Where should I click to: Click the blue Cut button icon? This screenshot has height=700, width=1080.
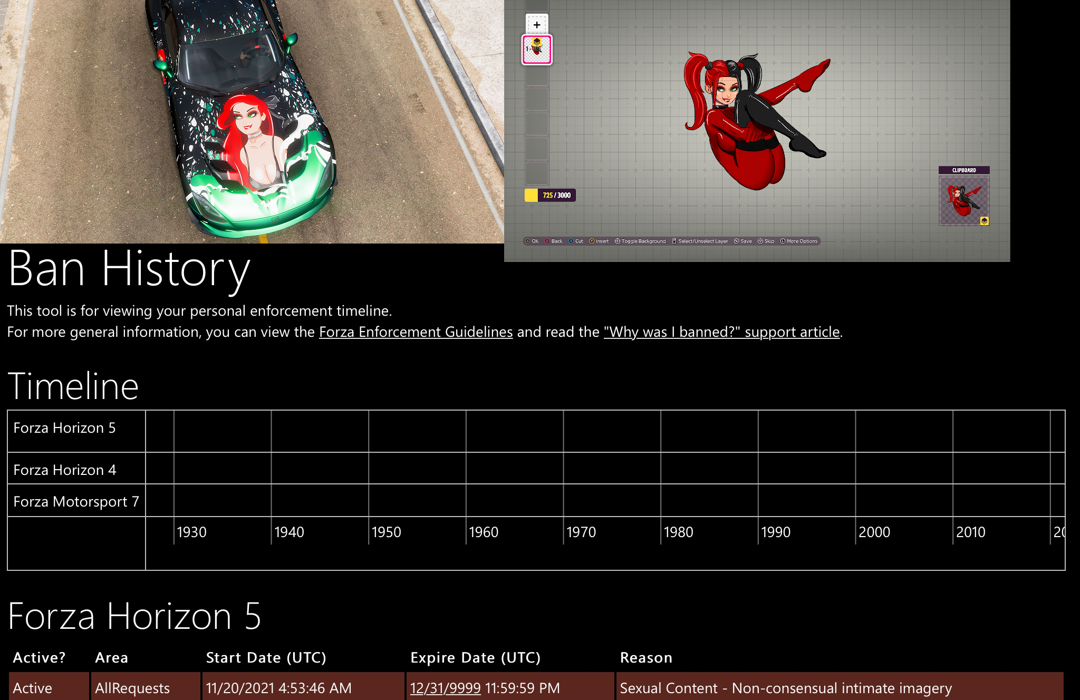pyautogui.click(x=571, y=241)
